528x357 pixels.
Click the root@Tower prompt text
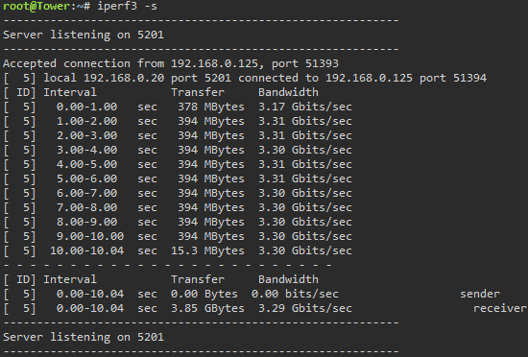[x=36, y=6]
